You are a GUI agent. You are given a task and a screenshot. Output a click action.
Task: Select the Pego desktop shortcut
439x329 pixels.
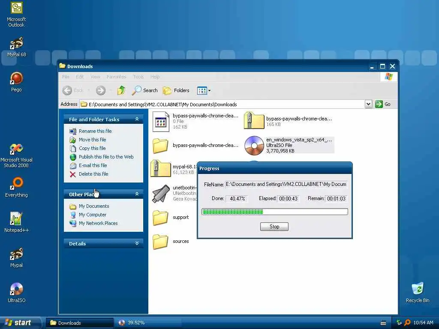(x=16, y=82)
